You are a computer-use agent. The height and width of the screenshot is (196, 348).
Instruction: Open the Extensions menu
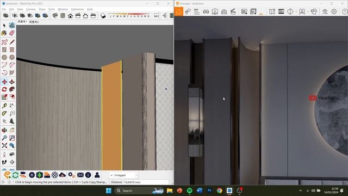click(77, 9)
